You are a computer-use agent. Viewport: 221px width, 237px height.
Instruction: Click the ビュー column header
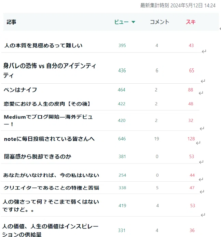(121, 22)
